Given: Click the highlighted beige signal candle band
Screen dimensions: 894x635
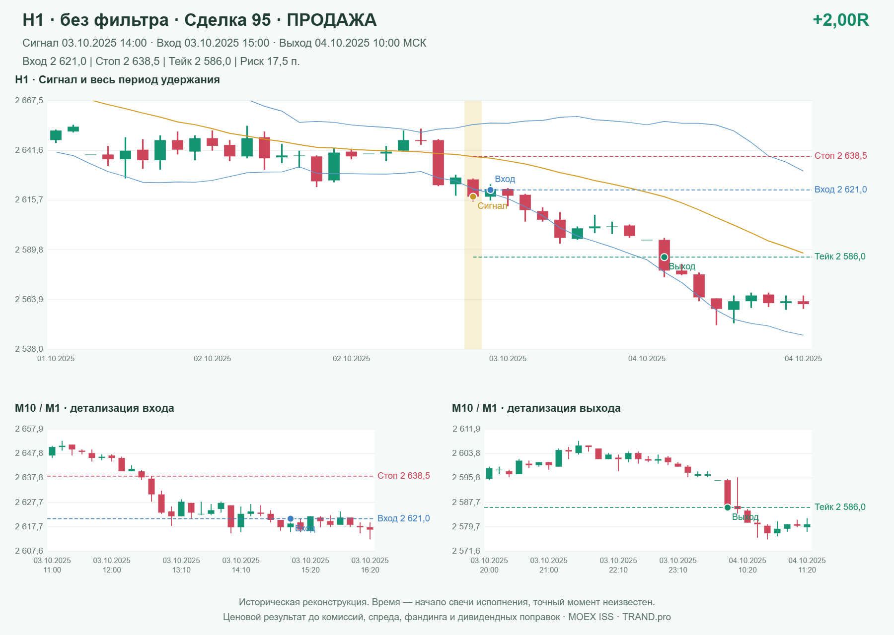Looking at the screenshot, I should point(473,225).
